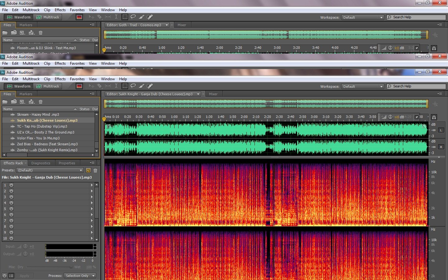Open Effects Rack Presets dropdown
Image resolution: width=448 pixels, height=280 pixels.
pyautogui.click(x=50, y=170)
